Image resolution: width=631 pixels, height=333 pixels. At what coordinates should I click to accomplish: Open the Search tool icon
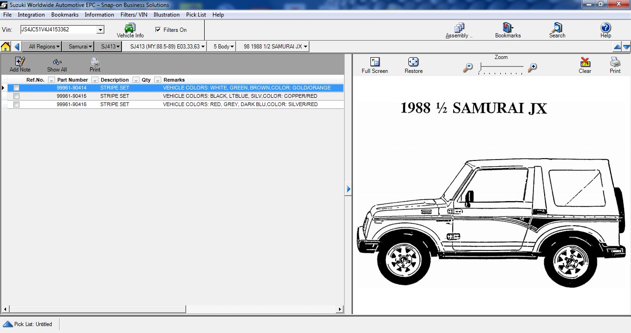pos(557,28)
